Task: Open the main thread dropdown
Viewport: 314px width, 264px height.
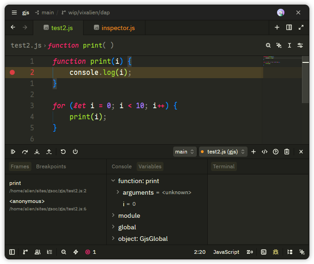Action: click(x=184, y=152)
